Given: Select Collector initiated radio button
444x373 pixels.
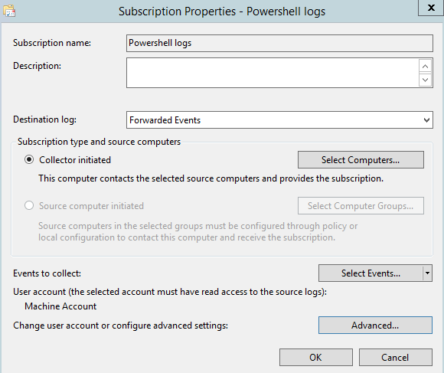Looking at the screenshot, I should click(29, 160).
